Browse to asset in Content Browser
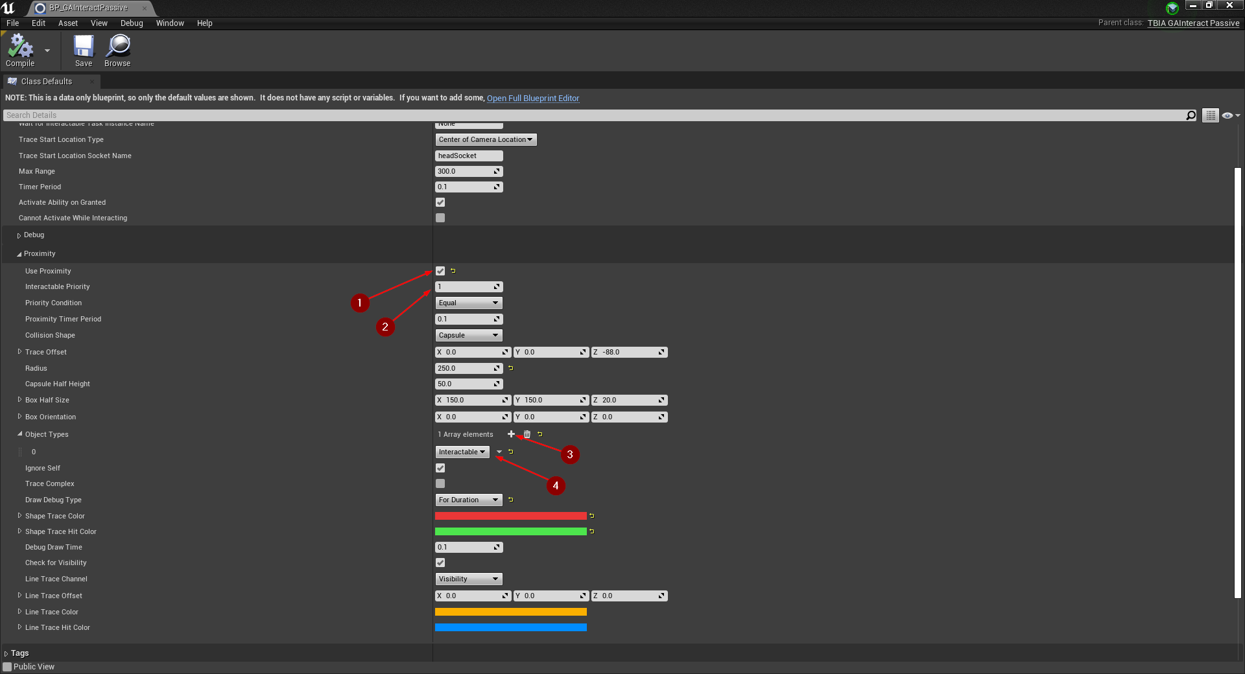1245x674 pixels. coord(117,51)
